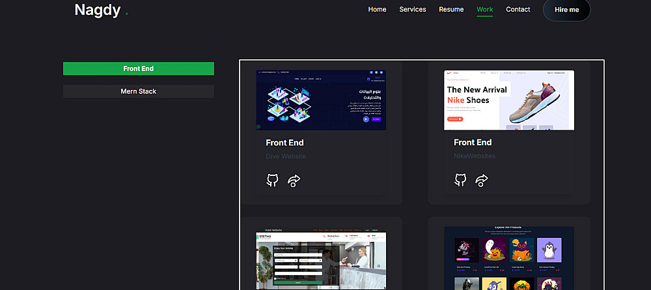Open the Dive Website screenshot thumbnail
651x290 pixels.
point(321,100)
